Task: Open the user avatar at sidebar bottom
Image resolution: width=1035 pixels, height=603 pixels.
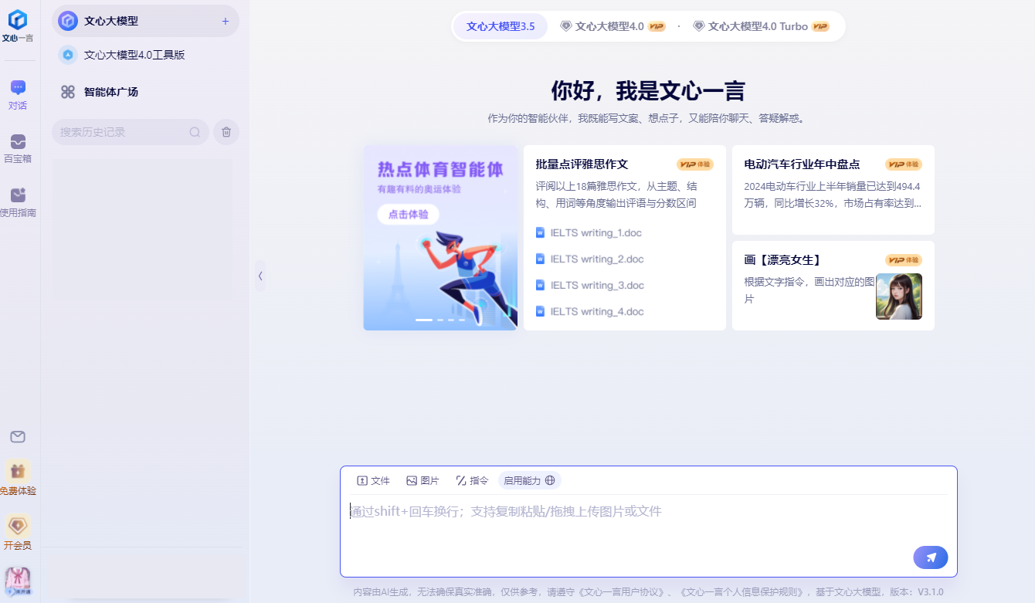Action: [x=18, y=580]
